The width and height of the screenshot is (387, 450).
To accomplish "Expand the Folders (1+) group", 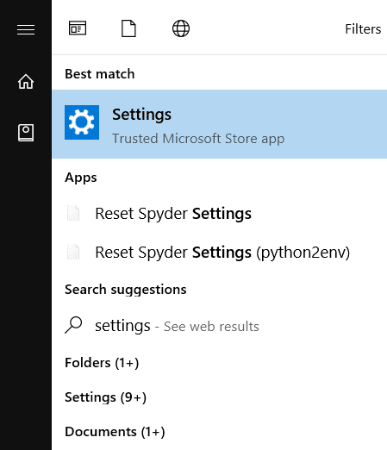I will (x=102, y=363).
